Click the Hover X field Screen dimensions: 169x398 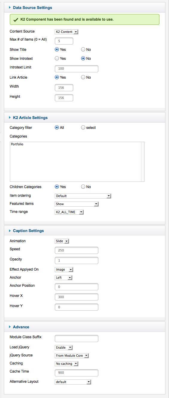[x=77, y=297]
